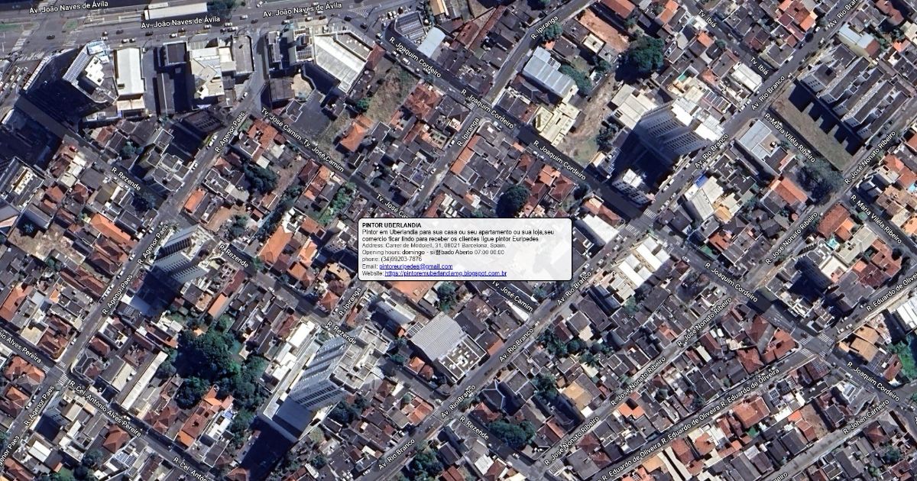
Task: Click the R. Johen Carneiro street label
Action: coord(865,416)
